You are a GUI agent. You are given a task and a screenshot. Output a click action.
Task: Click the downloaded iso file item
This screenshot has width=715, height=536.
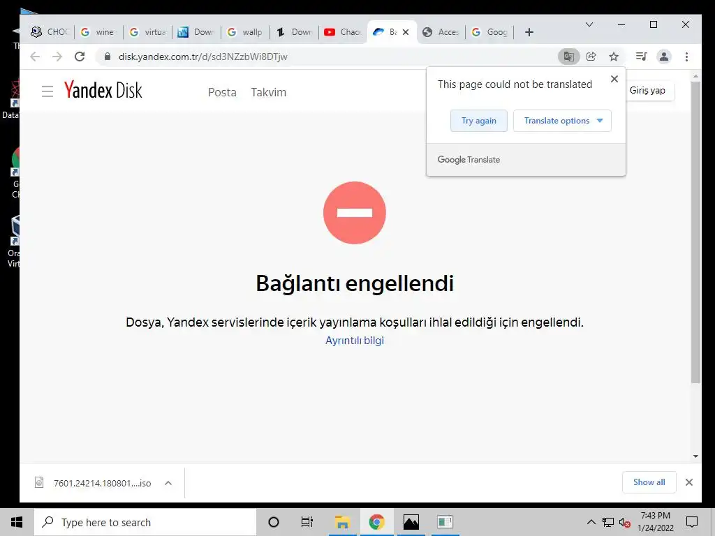click(94, 483)
